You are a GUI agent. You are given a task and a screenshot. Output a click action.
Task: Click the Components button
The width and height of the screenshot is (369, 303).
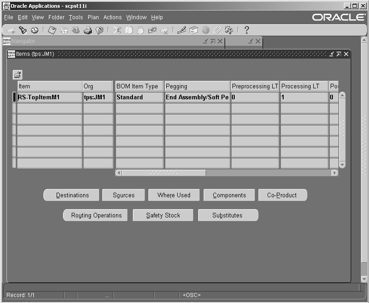point(229,195)
